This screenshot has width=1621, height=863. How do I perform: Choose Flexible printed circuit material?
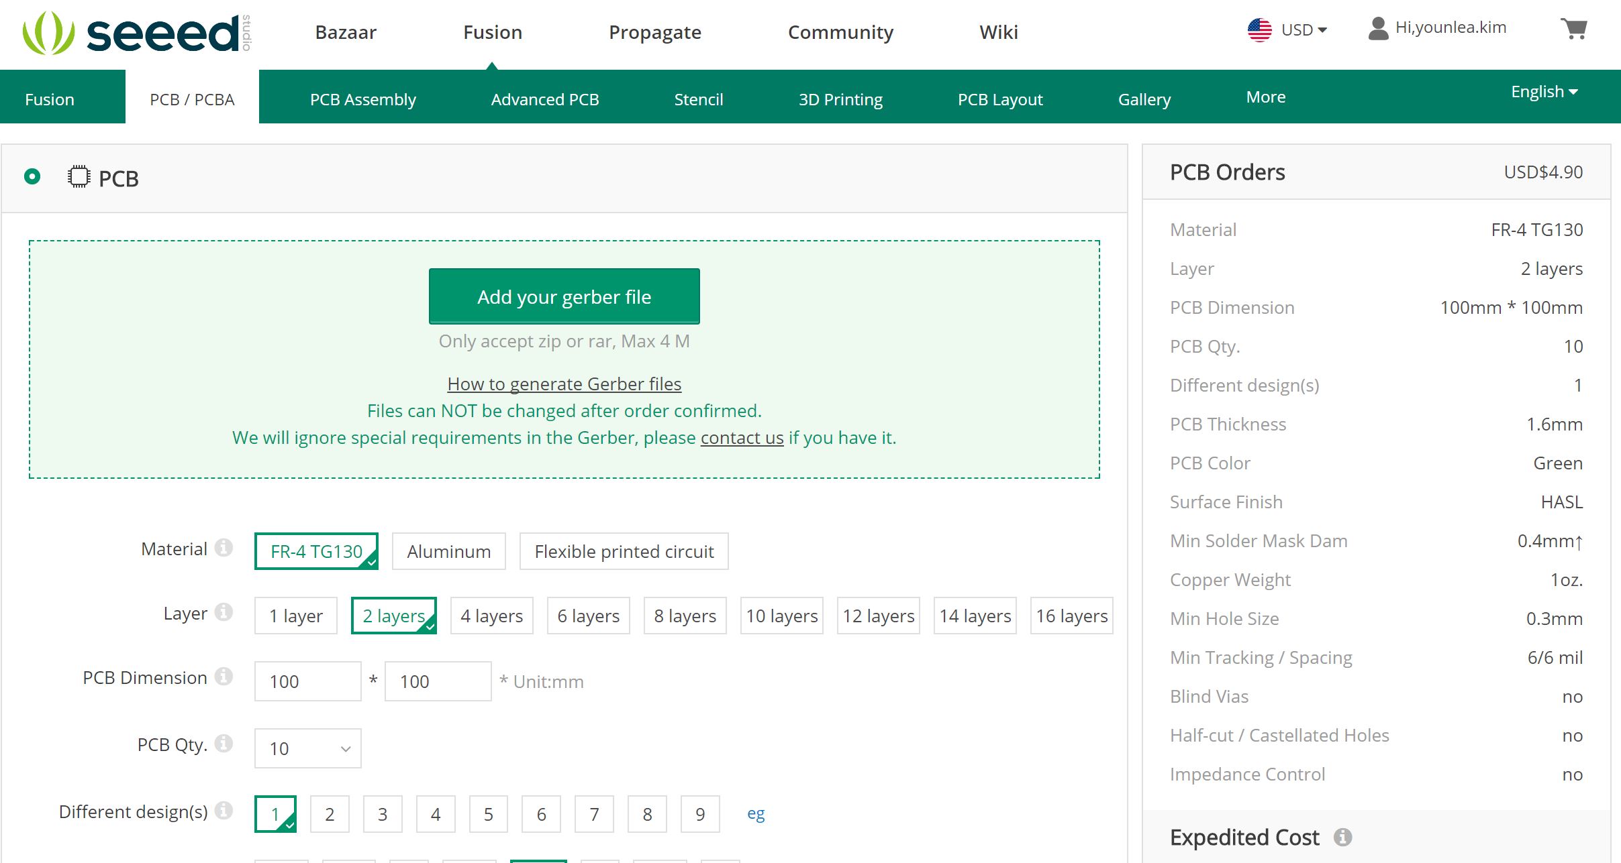[624, 551]
